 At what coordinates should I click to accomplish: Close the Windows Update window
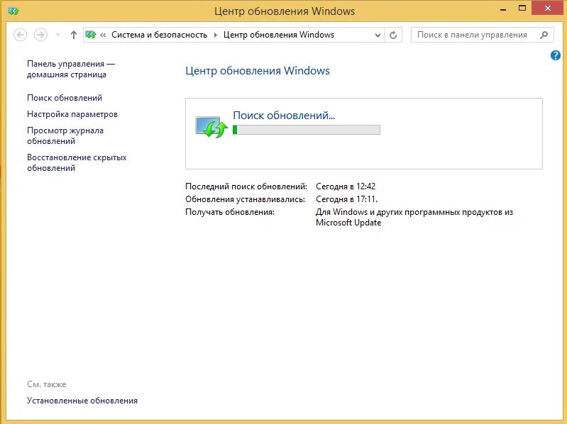point(547,9)
